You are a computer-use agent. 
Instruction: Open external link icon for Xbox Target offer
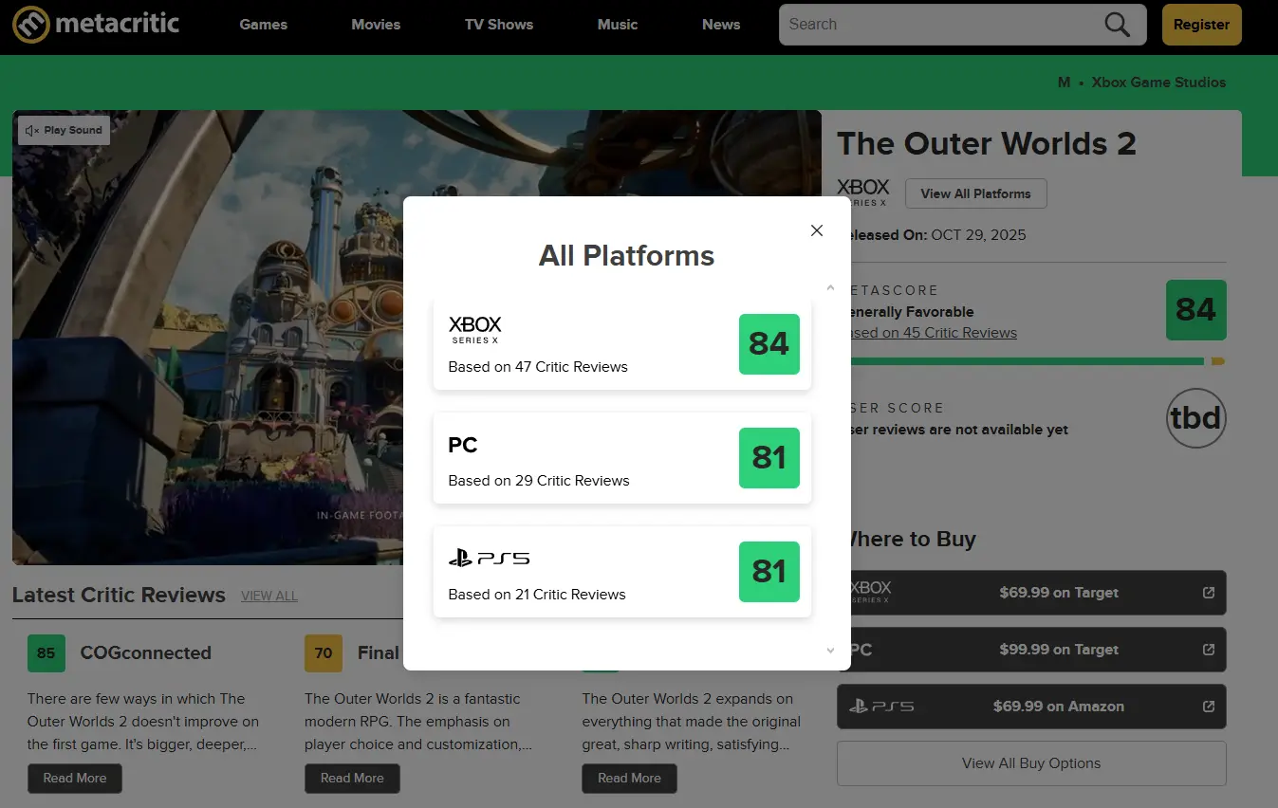pos(1208,593)
